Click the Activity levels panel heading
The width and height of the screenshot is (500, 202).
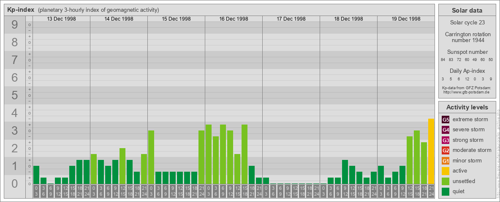click(467, 107)
